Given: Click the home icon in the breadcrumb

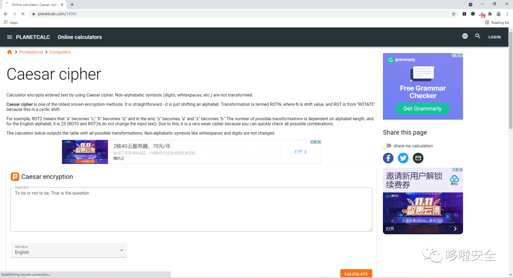Looking at the screenshot, I should (x=9, y=52).
